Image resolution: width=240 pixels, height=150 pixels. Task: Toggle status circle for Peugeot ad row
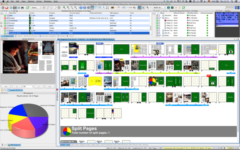click(x=5, y=18)
